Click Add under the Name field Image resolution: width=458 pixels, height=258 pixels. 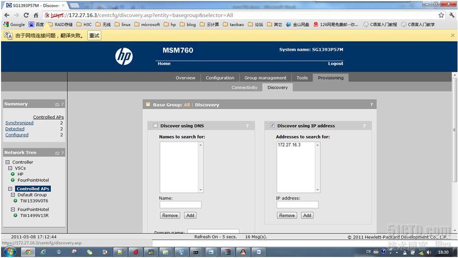coord(190,215)
